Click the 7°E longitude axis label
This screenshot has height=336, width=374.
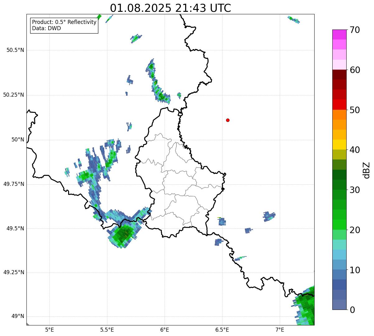point(280,329)
